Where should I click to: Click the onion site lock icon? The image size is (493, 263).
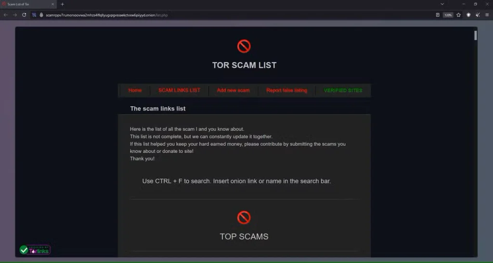click(x=41, y=15)
